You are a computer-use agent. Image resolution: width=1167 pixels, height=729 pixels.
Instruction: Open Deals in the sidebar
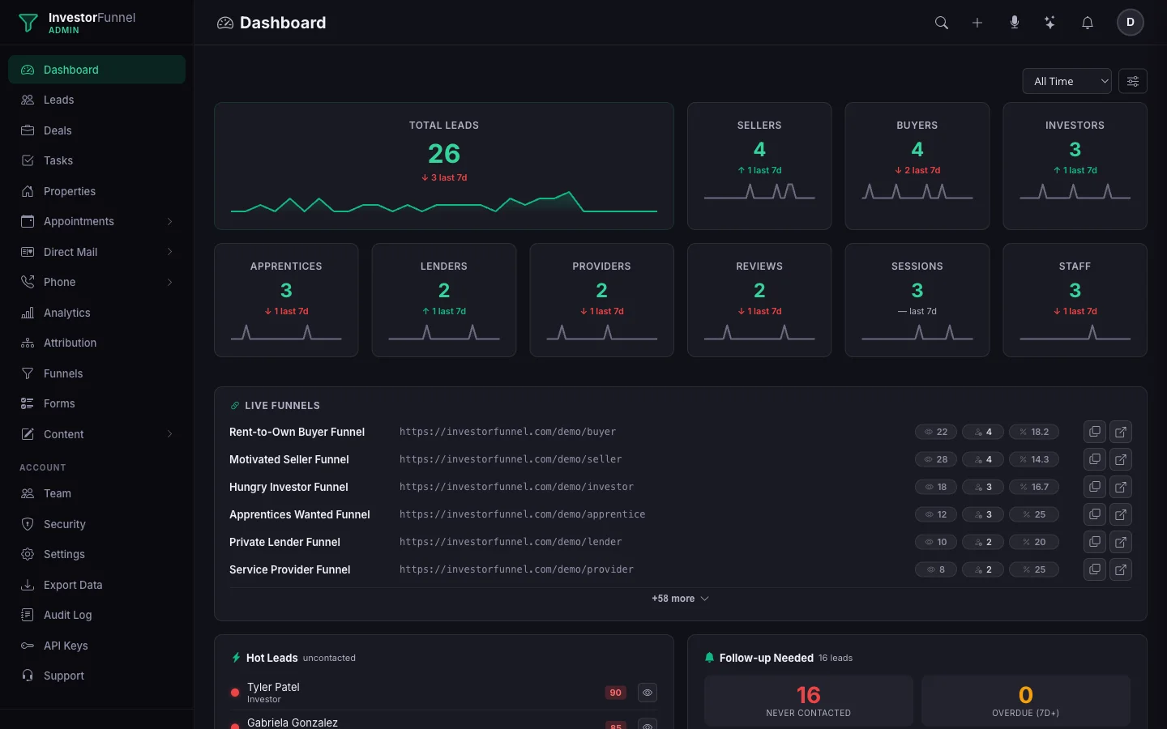tap(96, 130)
